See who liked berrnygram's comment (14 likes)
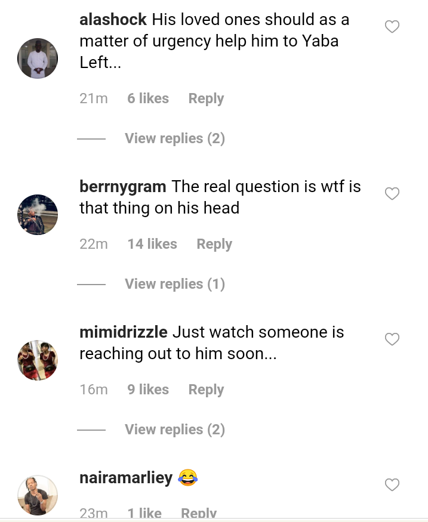 click(x=152, y=244)
